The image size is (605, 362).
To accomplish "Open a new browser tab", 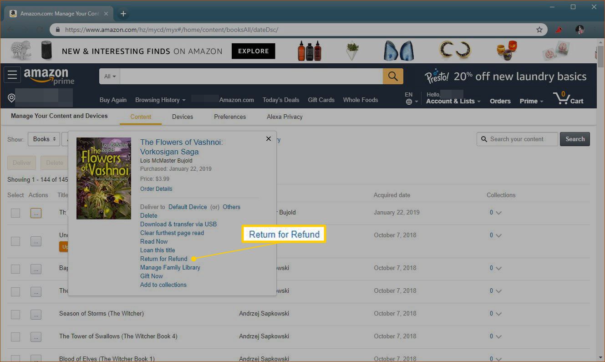I will [x=123, y=14].
